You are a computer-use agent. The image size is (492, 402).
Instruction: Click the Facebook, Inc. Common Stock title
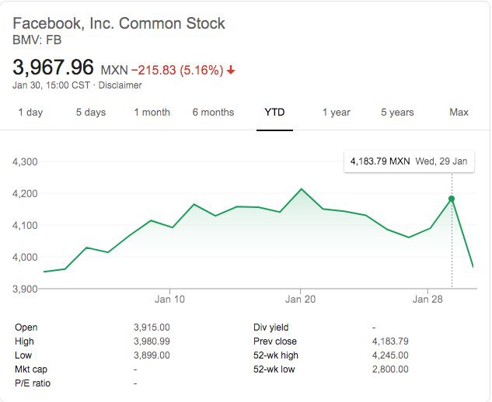point(119,23)
